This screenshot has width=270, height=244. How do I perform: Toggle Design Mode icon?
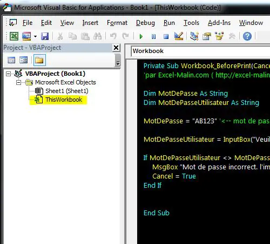[x=179, y=36]
